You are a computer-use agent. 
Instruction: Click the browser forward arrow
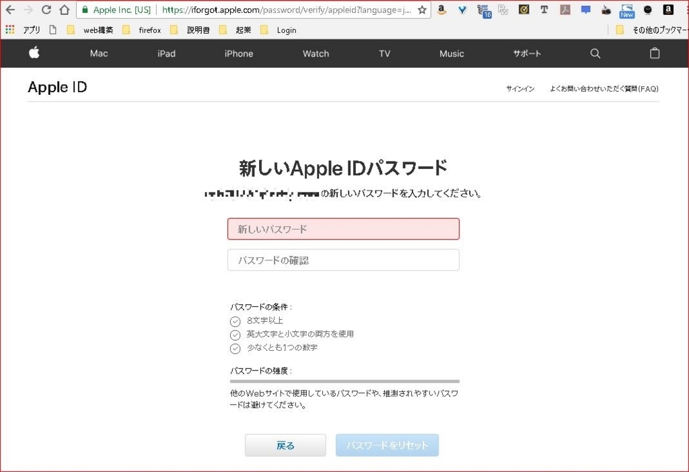(x=28, y=9)
